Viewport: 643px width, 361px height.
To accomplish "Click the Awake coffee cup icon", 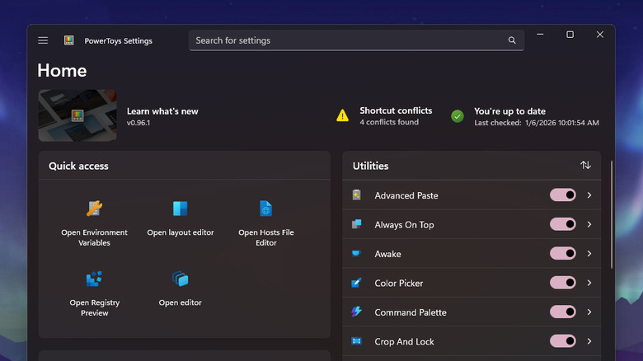I will coord(356,253).
